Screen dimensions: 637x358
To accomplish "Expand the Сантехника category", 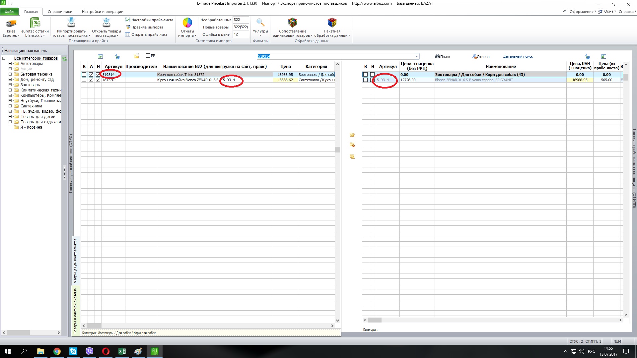I will pos(10,106).
